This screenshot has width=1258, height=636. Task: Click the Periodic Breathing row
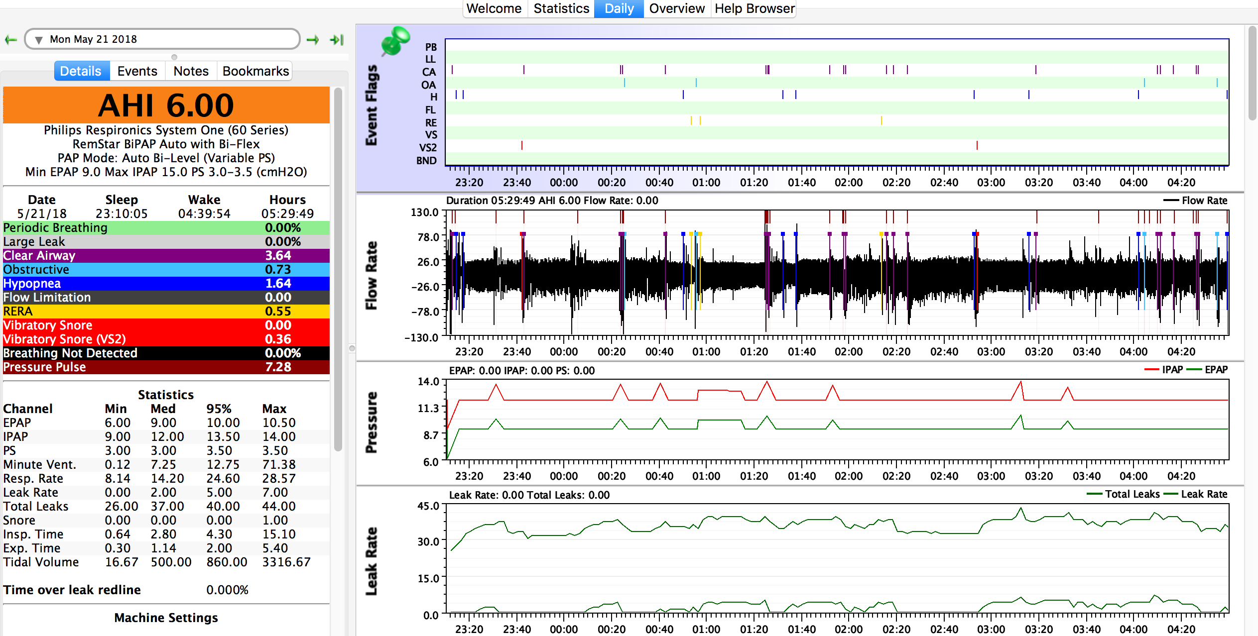166,228
